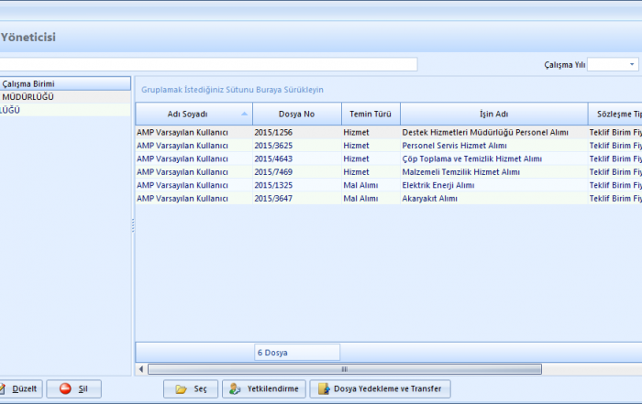Select Çöp Toplama ve Temizlik Hizmet Alımı
The image size is (642, 404).
(471, 158)
